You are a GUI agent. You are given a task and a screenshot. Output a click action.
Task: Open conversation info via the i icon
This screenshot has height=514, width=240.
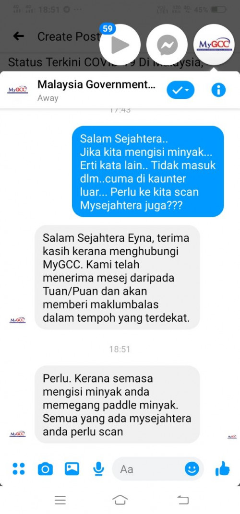[x=219, y=90]
